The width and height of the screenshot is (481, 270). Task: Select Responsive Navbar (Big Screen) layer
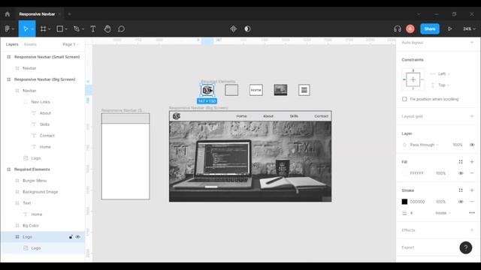pos(45,79)
